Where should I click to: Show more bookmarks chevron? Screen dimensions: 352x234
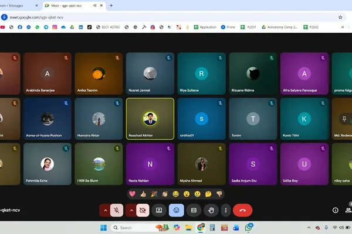[x=343, y=27]
